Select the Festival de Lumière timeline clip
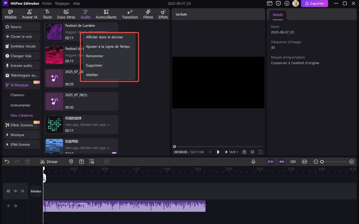The image size is (359, 224). click(124, 206)
